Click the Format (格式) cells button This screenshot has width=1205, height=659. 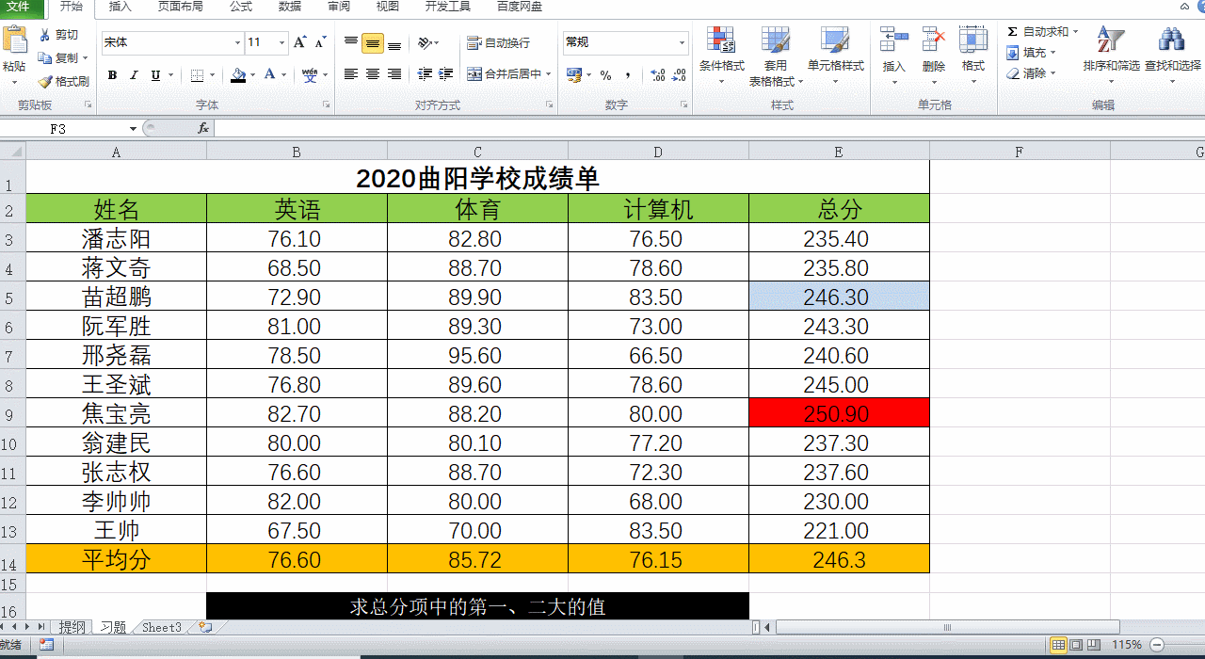point(972,56)
